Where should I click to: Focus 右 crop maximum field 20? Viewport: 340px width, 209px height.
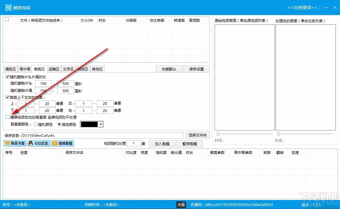(105, 111)
